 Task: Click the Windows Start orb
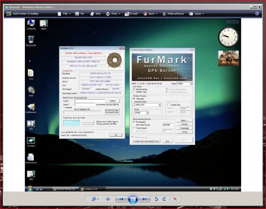[30, 189]
